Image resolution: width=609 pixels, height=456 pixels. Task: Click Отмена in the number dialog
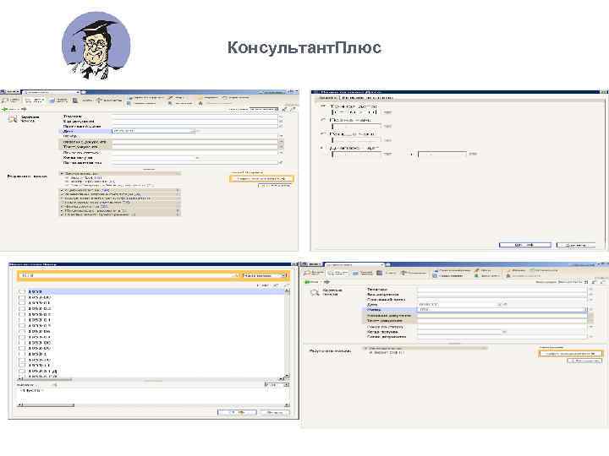[x=275, y=413]
